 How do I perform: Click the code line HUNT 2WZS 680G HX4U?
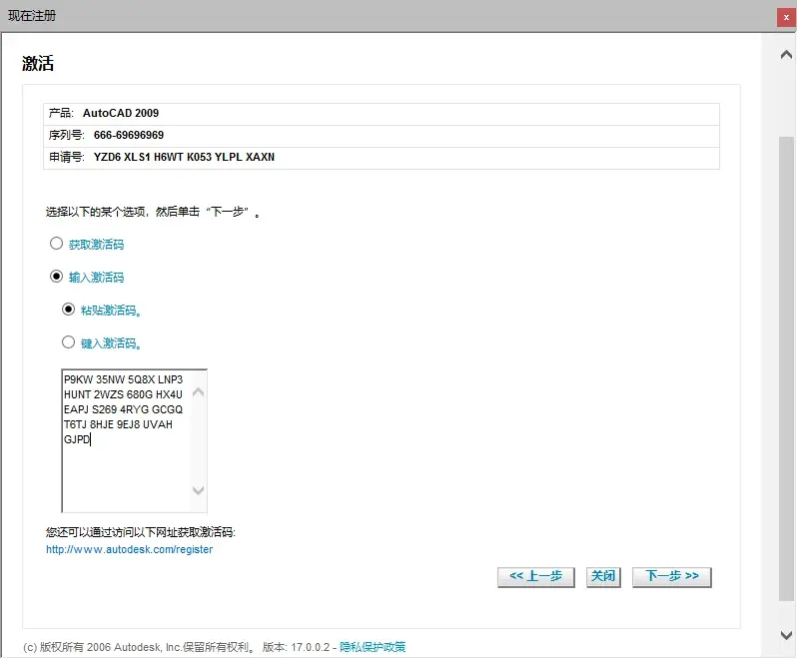click(123, 394)
